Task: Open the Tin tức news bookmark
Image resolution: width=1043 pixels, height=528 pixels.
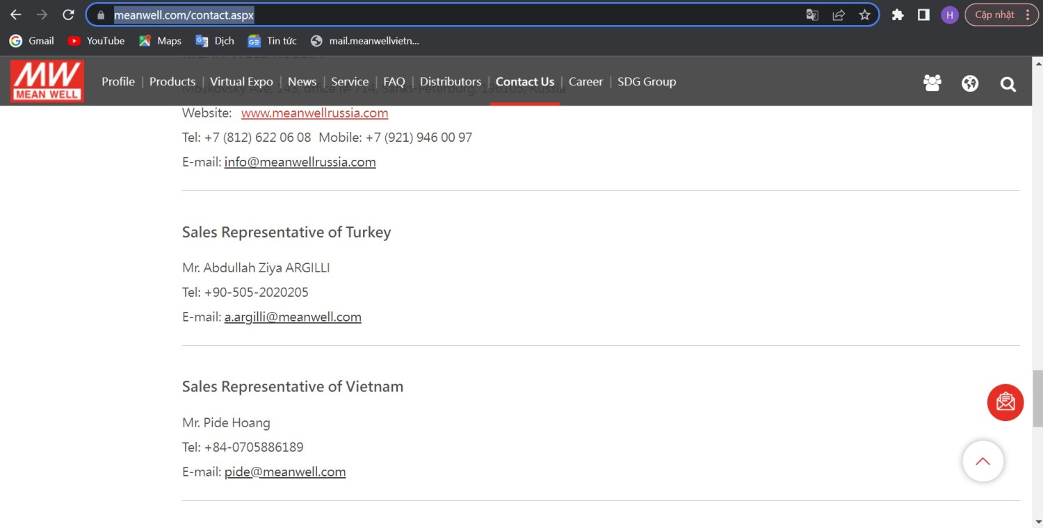Action: coord(273,41)
